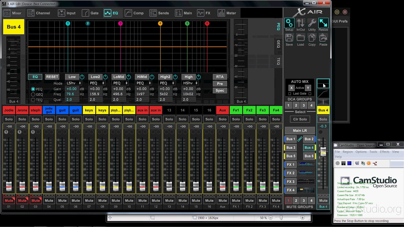
Task: Solo the steph channel
Action: click(36, 119)
